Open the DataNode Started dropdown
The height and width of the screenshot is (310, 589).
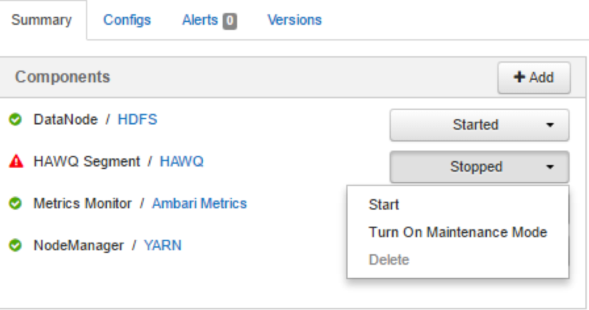479,125
